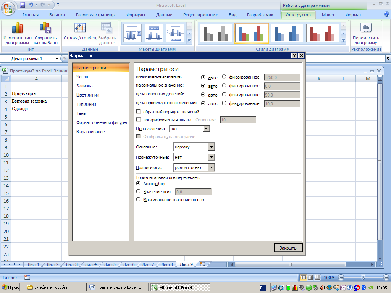The height and width of the screenshot is (293, 391).
Task: Open the Office button menu
Action: [8, 8]
